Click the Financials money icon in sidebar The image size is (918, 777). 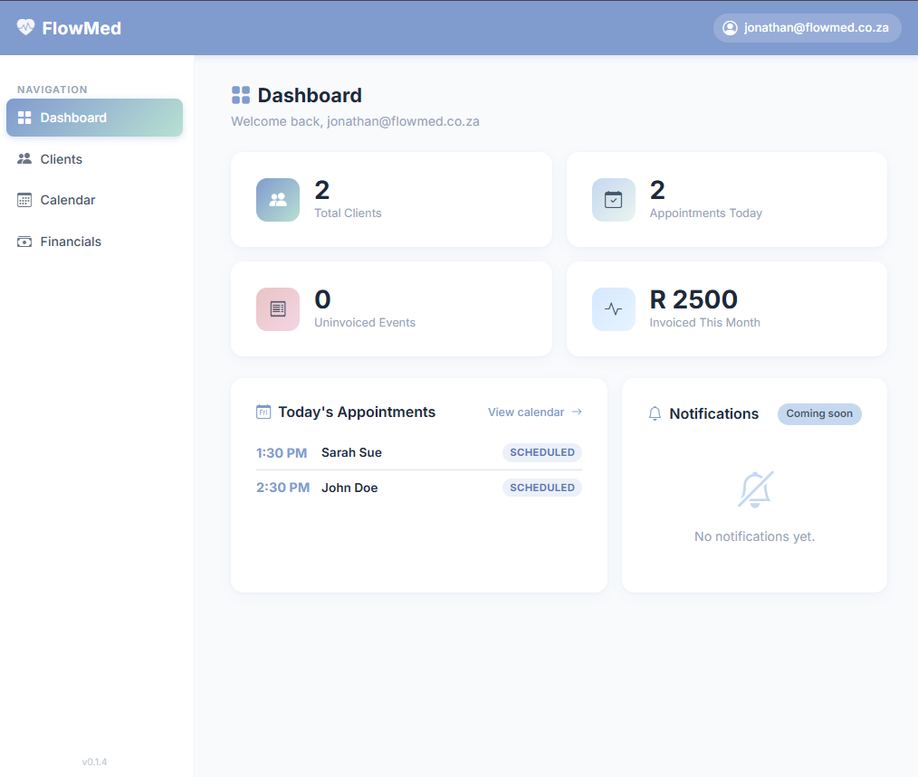click(x=24, y=242)
